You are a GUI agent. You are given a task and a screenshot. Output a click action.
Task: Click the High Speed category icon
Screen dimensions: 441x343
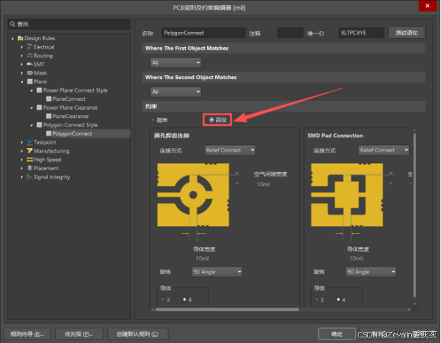point(30,160)
